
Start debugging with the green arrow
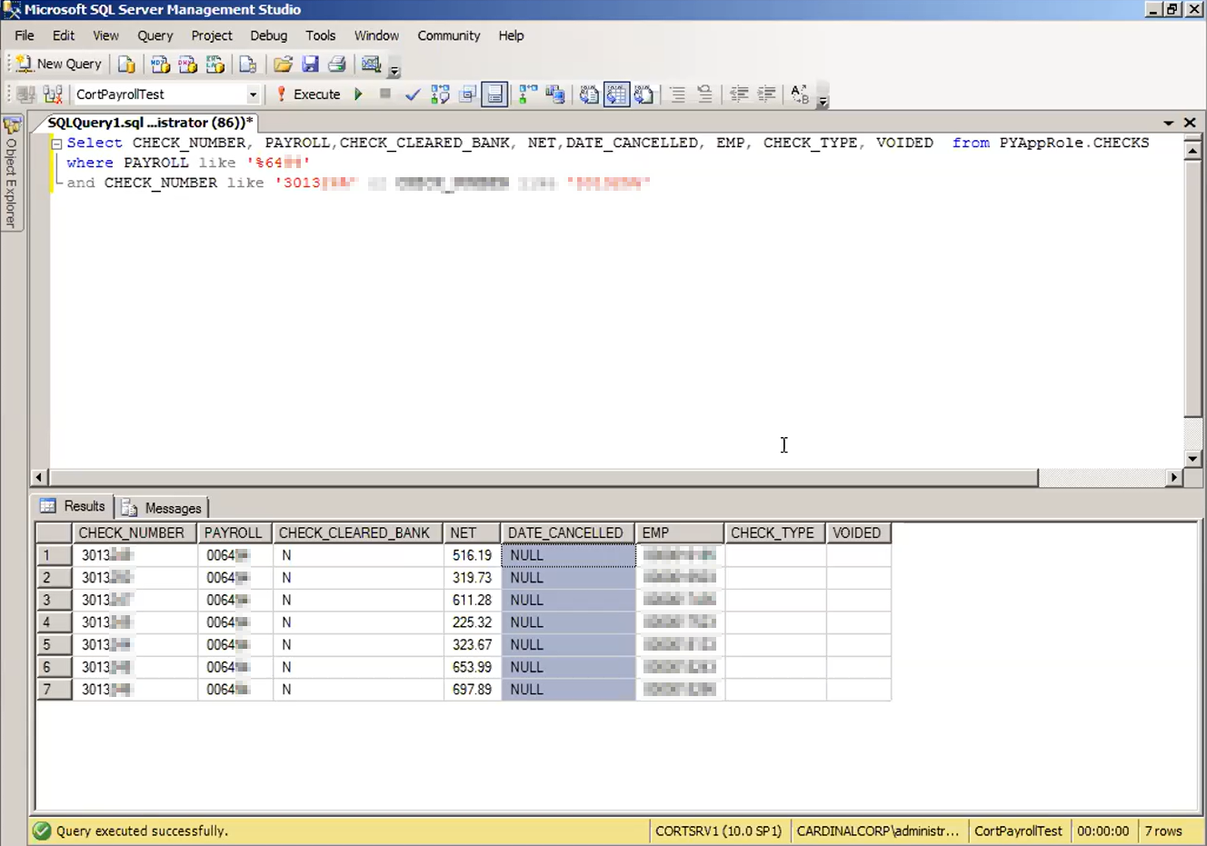coord(359,95)
